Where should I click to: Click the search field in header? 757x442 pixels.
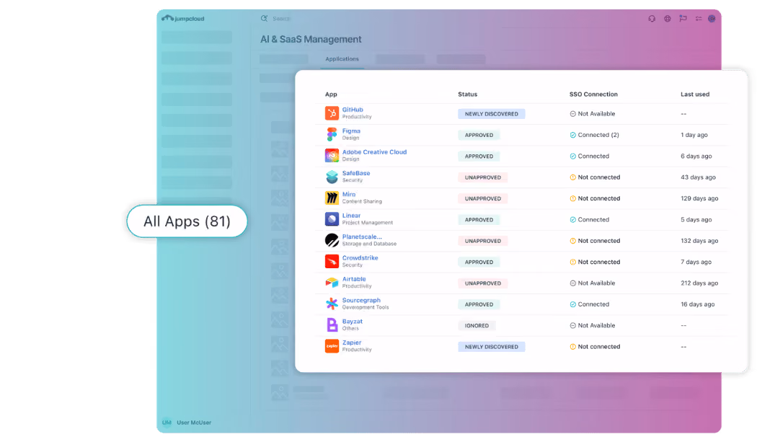point(281,18)
